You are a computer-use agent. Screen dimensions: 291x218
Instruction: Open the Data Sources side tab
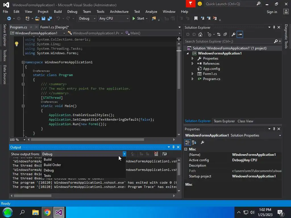(5, 75)
